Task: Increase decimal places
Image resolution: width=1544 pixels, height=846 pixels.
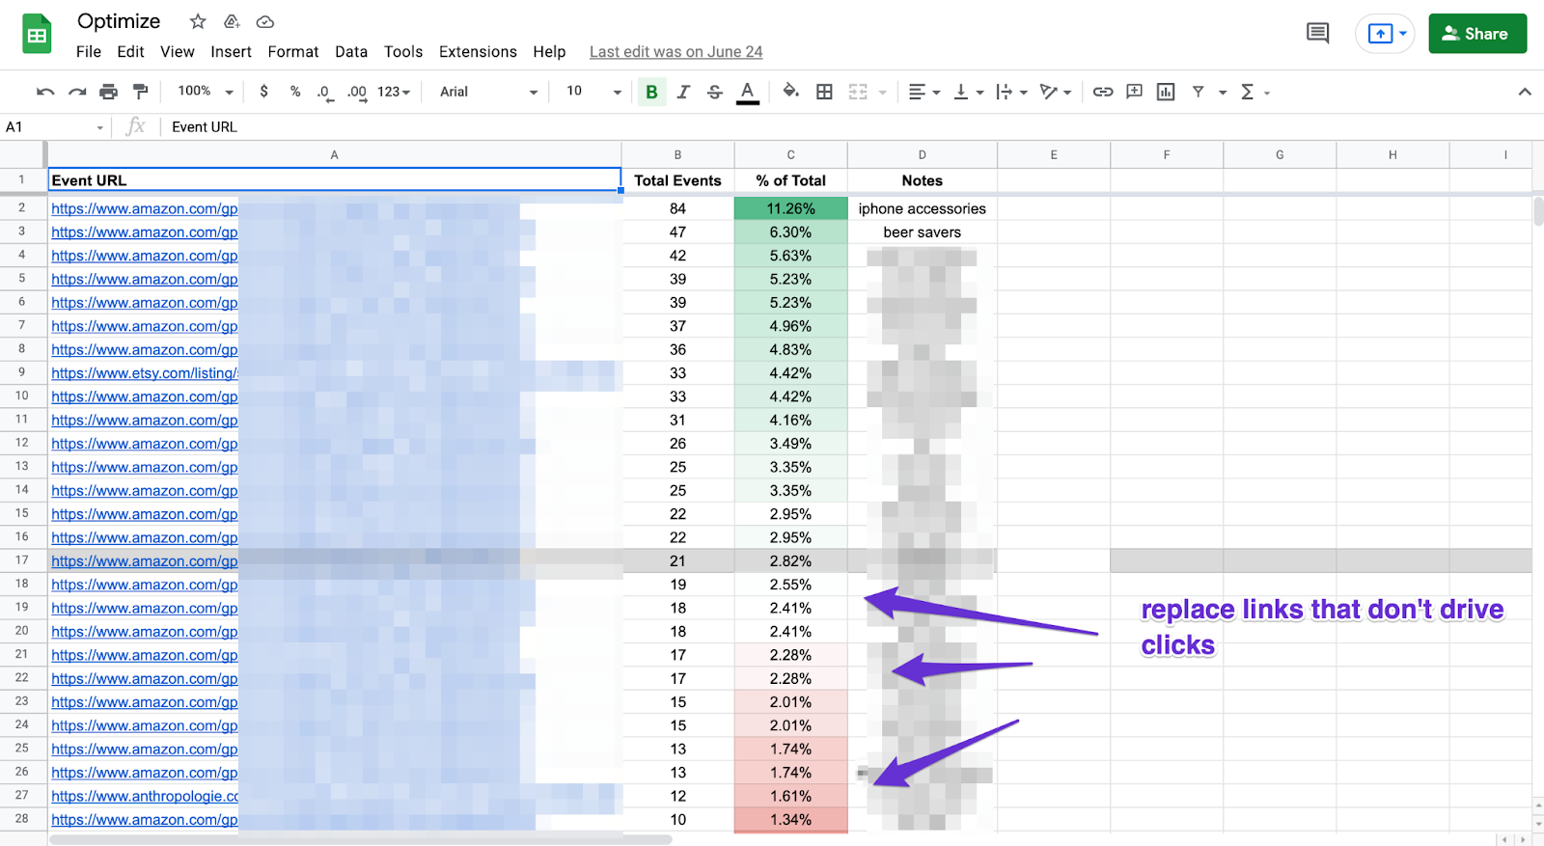Action: click(357, 93)
